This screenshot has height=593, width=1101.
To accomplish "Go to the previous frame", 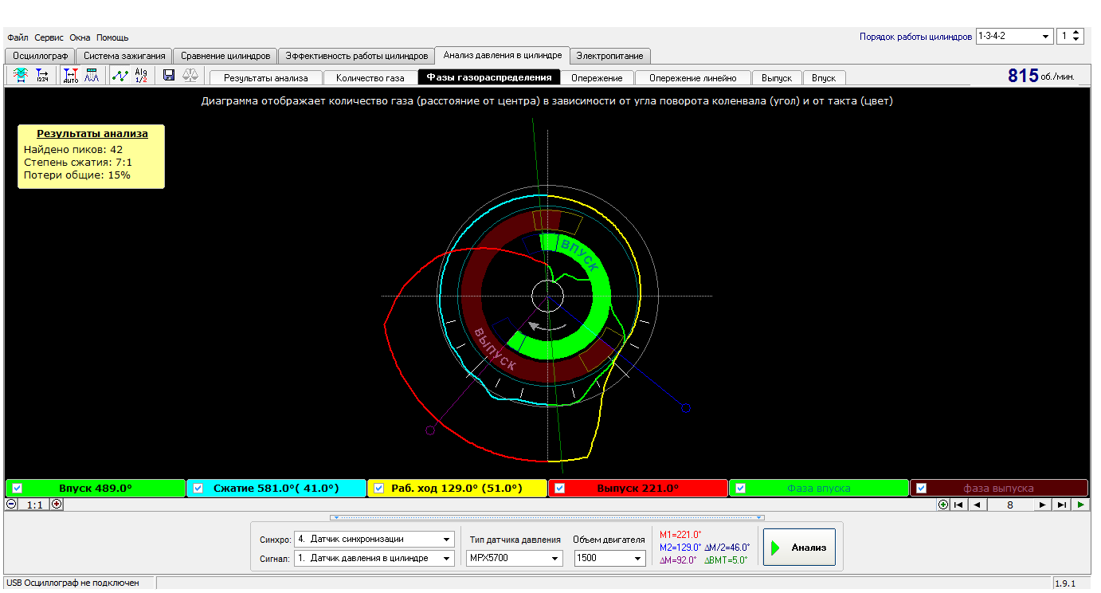I will tap(977, 505).
